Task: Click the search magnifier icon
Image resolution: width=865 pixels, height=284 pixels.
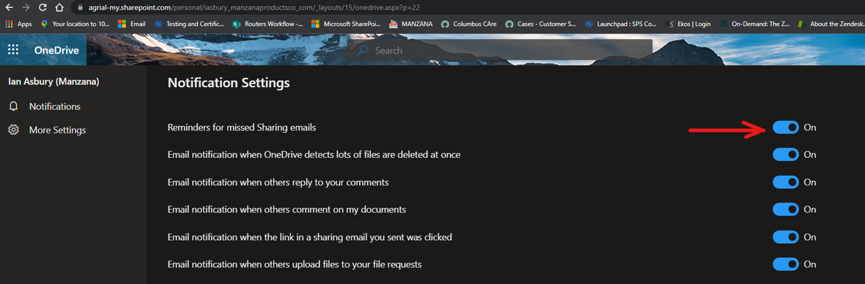Action: [362, 50]
